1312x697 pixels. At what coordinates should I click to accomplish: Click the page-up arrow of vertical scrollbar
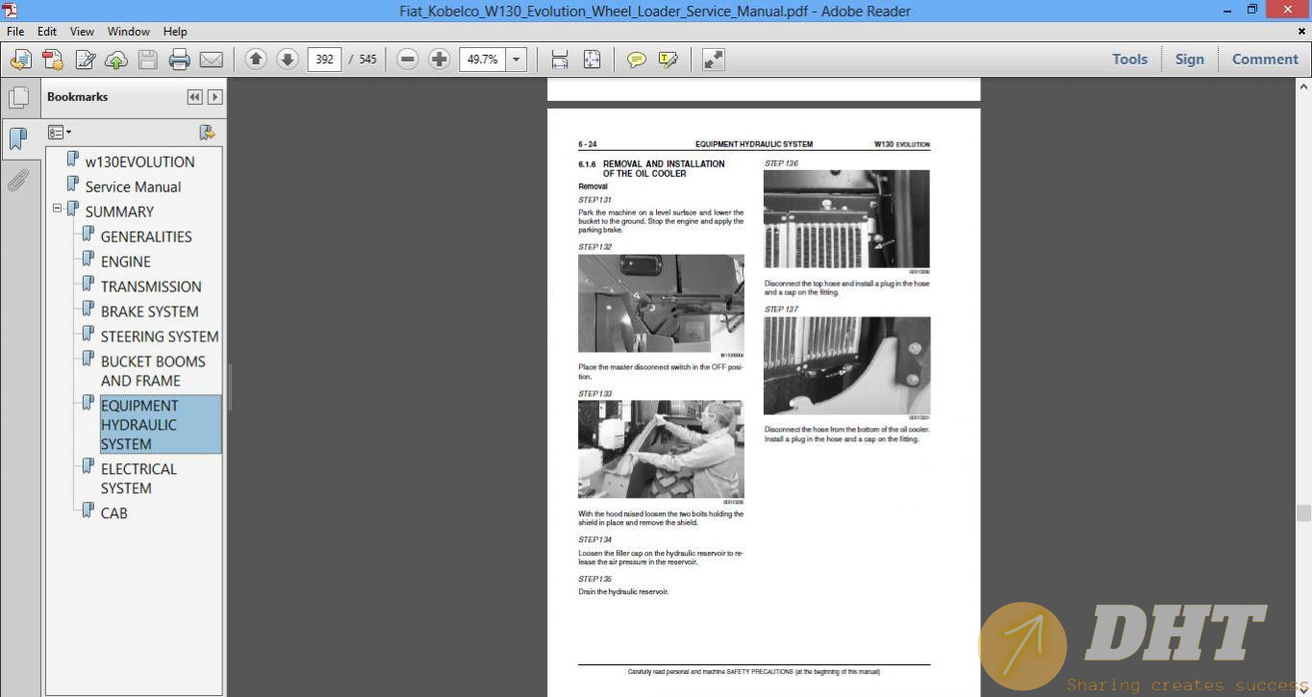coord(1303,86)
